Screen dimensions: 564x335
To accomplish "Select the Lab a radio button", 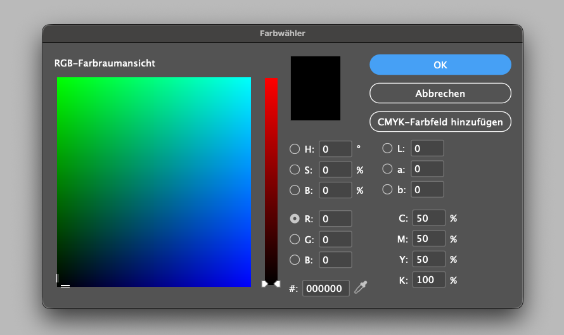I will [387, 169].
